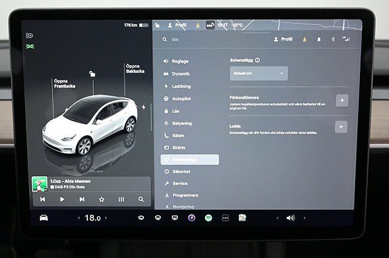Toggle the car unlock padlock icon
The image size is (389, 258).
[92, 74]
